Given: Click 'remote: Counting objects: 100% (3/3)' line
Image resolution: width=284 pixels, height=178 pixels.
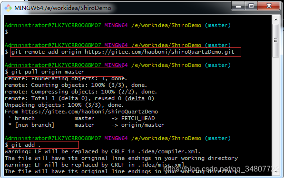Looking at the screenshot, I should point(76,85).
